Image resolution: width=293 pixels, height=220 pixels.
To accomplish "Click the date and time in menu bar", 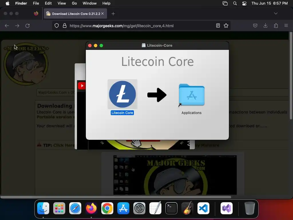I will 270,3.
